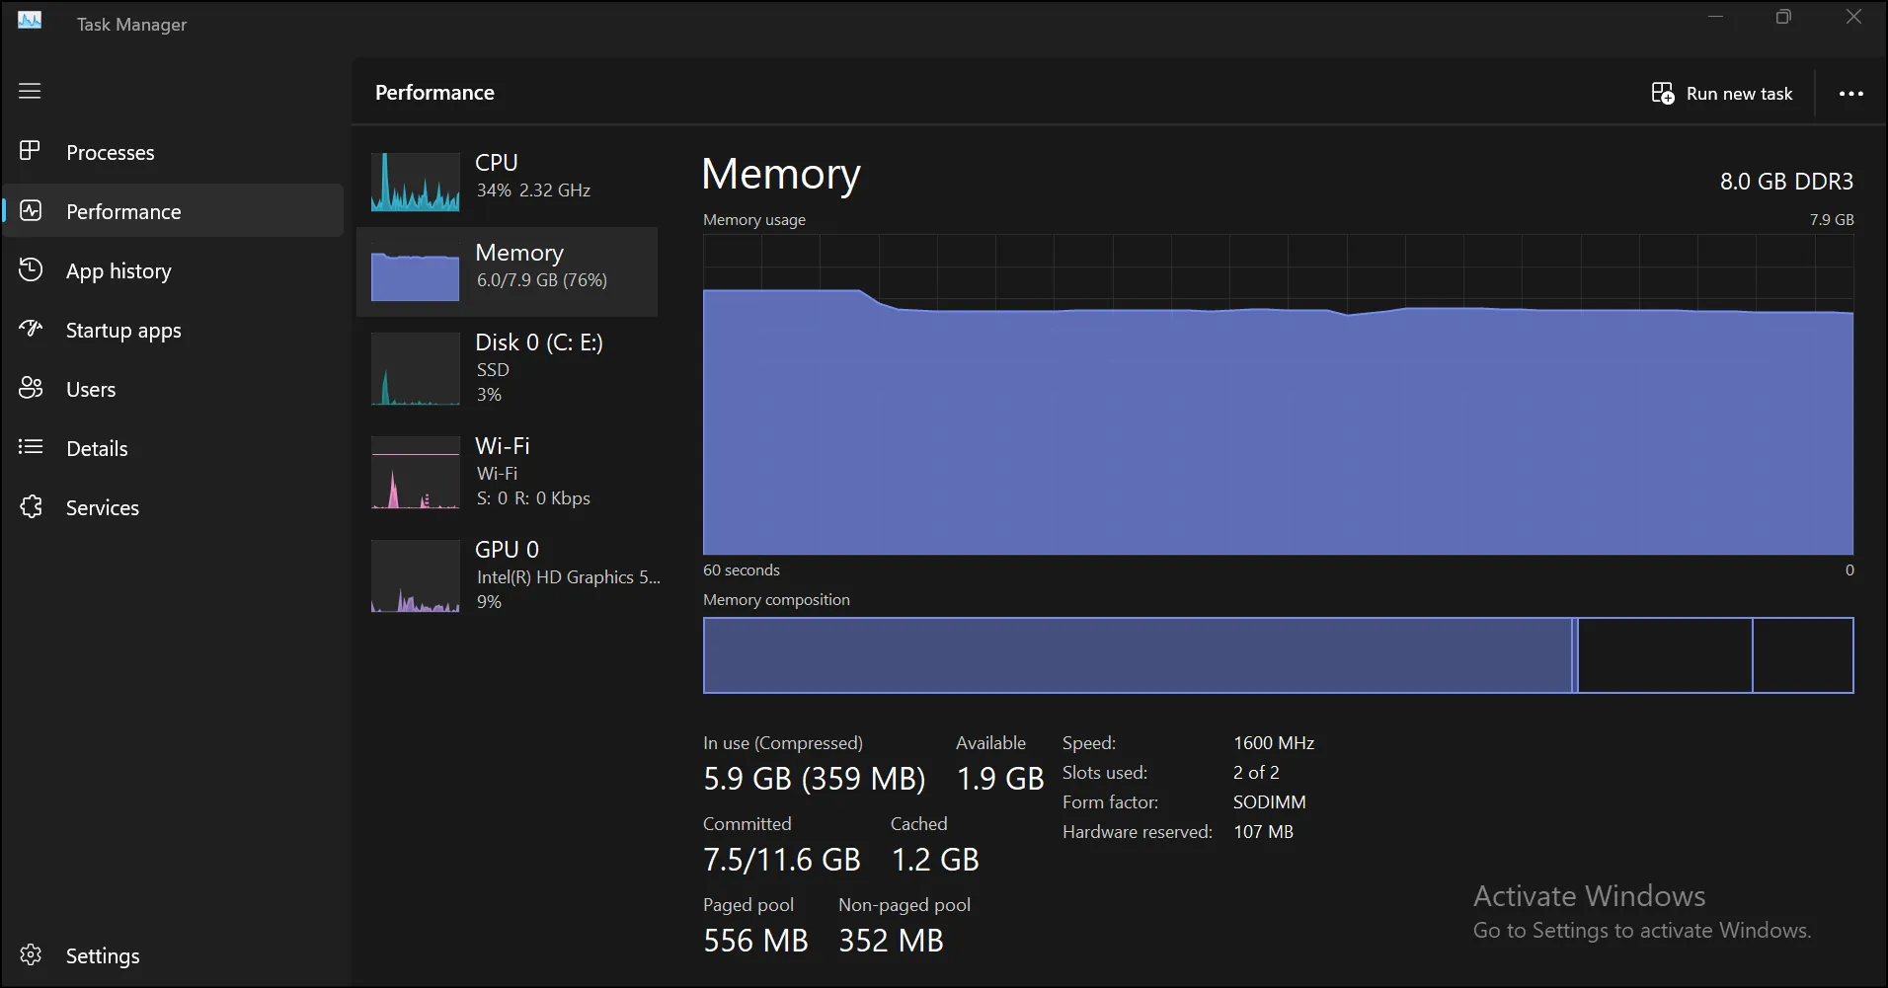Click the 352 MB non-paged pool value
1888x988 pixels.
pos(891,941)
